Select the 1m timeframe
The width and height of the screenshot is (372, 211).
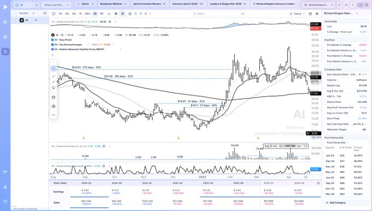pyautogui.click(x=61, y=14)
